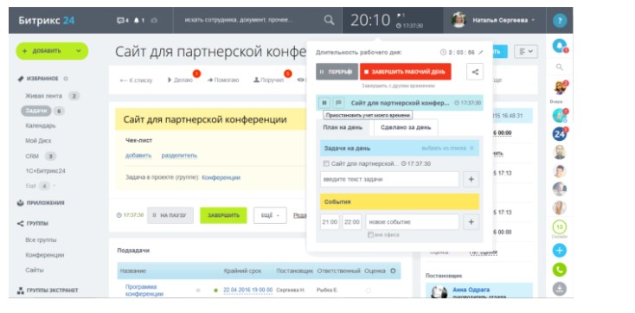Open the notifications bell in right sidebar
Screen dimensions: 635x313
click(x=560, y=45)
